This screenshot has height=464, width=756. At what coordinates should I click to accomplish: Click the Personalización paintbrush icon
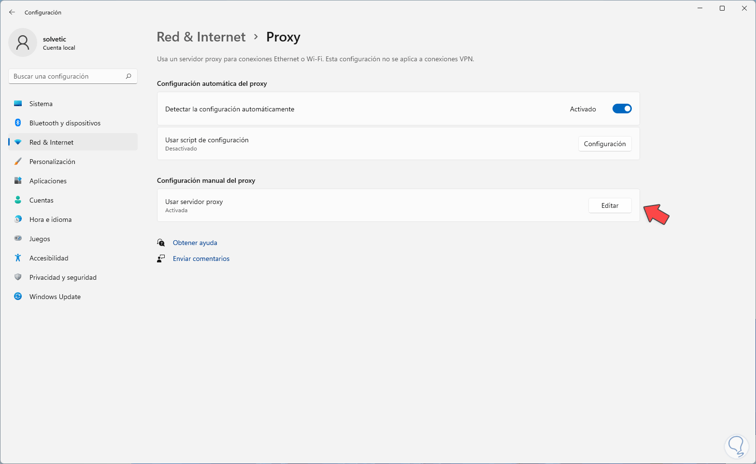18,162
